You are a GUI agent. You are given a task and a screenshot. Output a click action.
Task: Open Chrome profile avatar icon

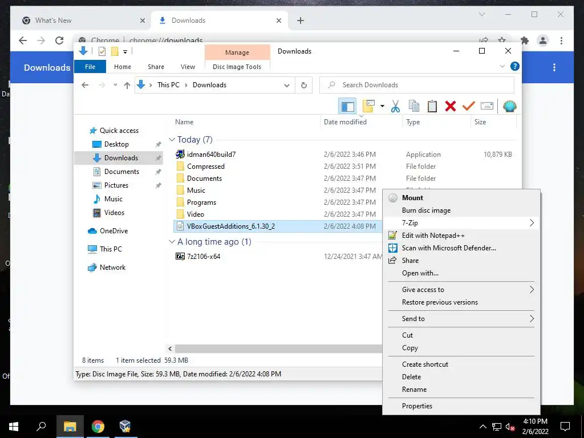[x=543, y=40]
